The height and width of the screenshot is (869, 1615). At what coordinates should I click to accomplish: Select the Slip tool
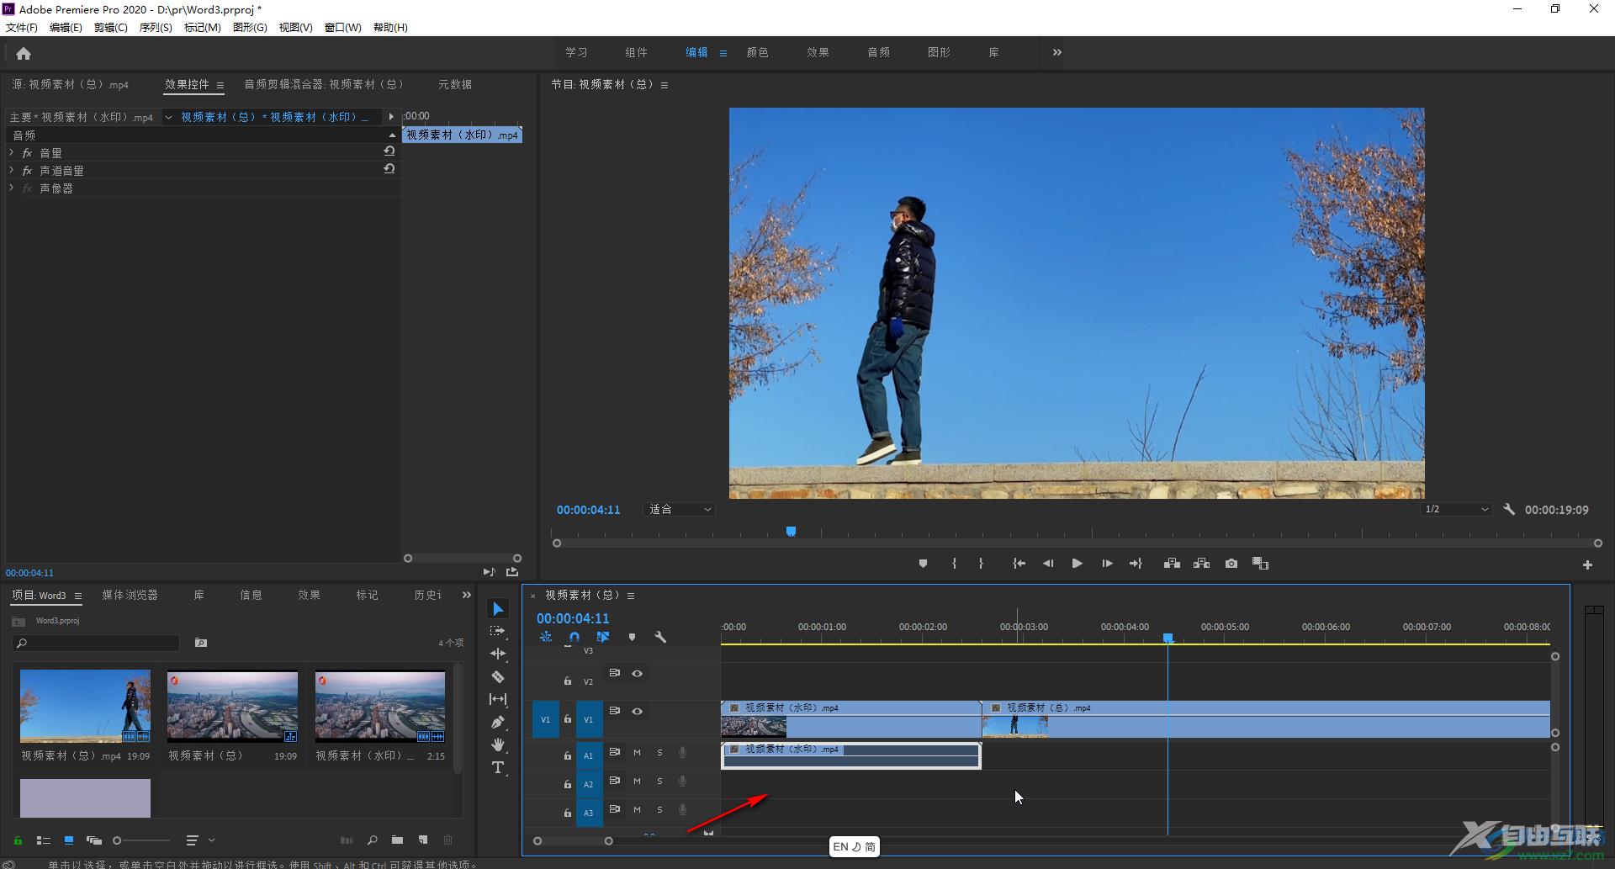pyautogui.click(x=498, y=699)
